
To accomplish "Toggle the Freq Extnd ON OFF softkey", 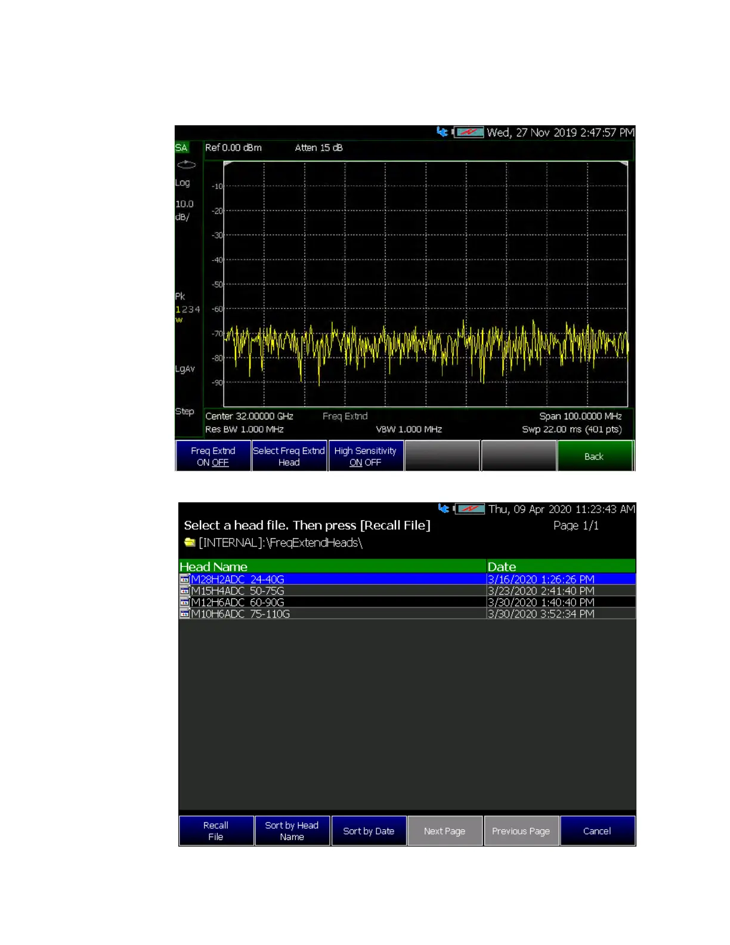I will click(x=213, y=456).
